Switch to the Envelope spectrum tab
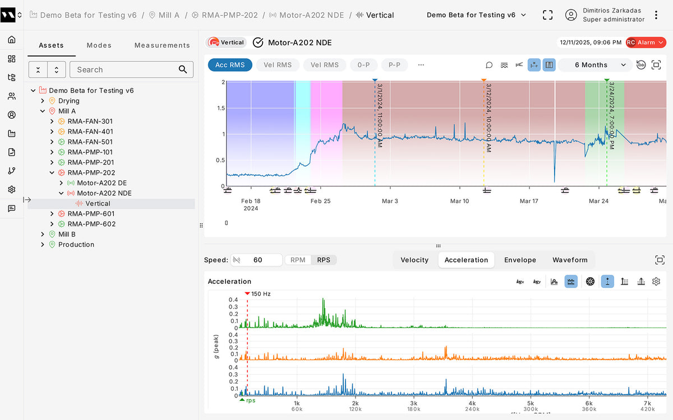The height and width of the screenshot is (420, 673). (520, 260)
